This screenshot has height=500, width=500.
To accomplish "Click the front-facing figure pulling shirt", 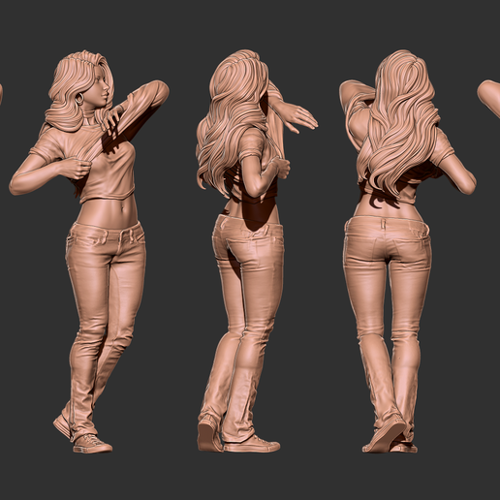I will tap(89, 252).
